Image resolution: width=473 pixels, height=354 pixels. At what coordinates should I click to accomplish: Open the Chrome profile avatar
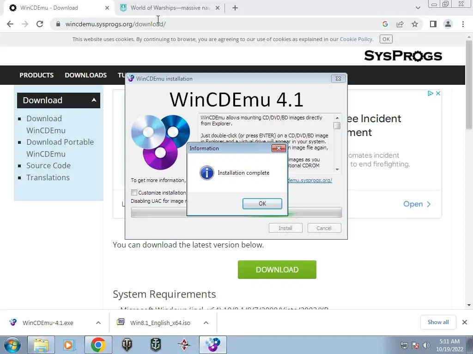(448, 24)
